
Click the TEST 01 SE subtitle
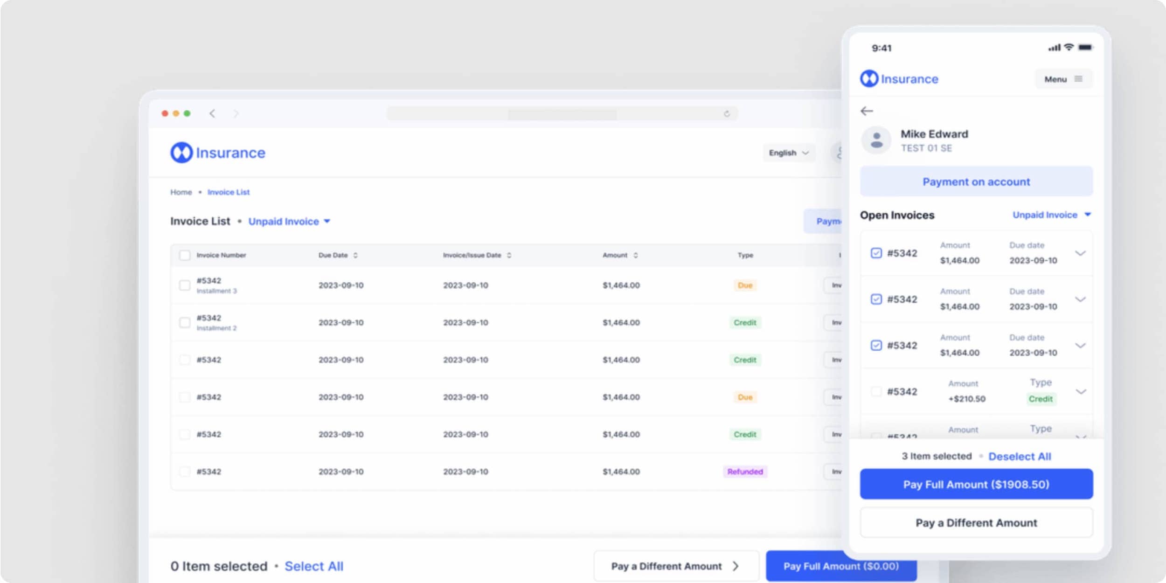point(926,148)
